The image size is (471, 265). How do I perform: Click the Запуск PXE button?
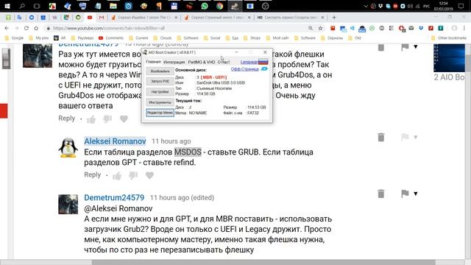(x=160, y=82)
